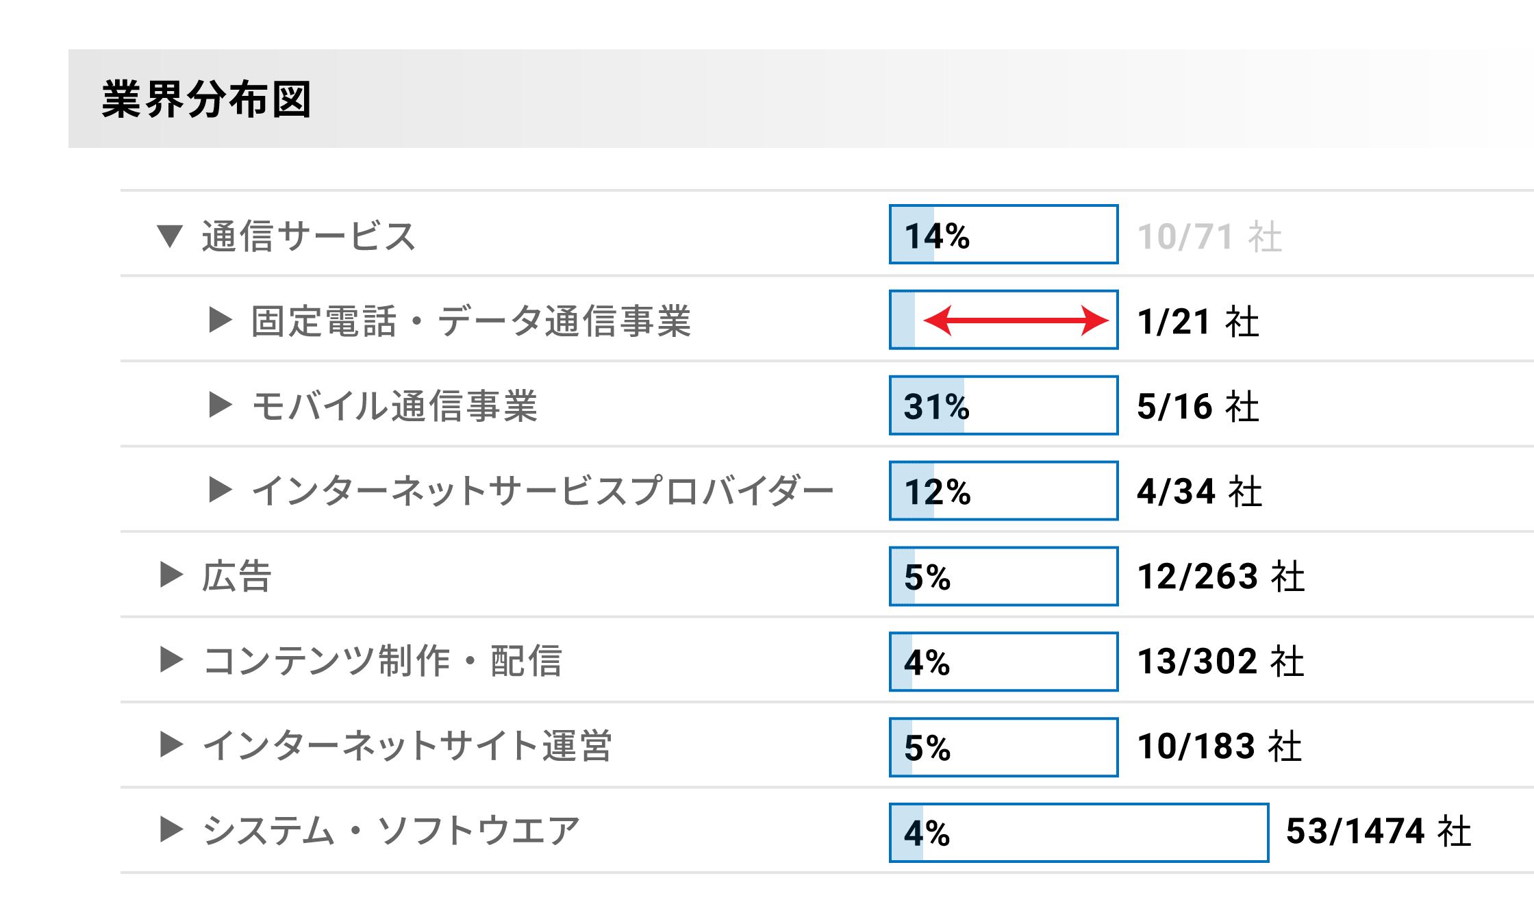Collapse the 通信サービス category triangle
This screenshot has width=1534, height=904.
[x=169, y=236]
